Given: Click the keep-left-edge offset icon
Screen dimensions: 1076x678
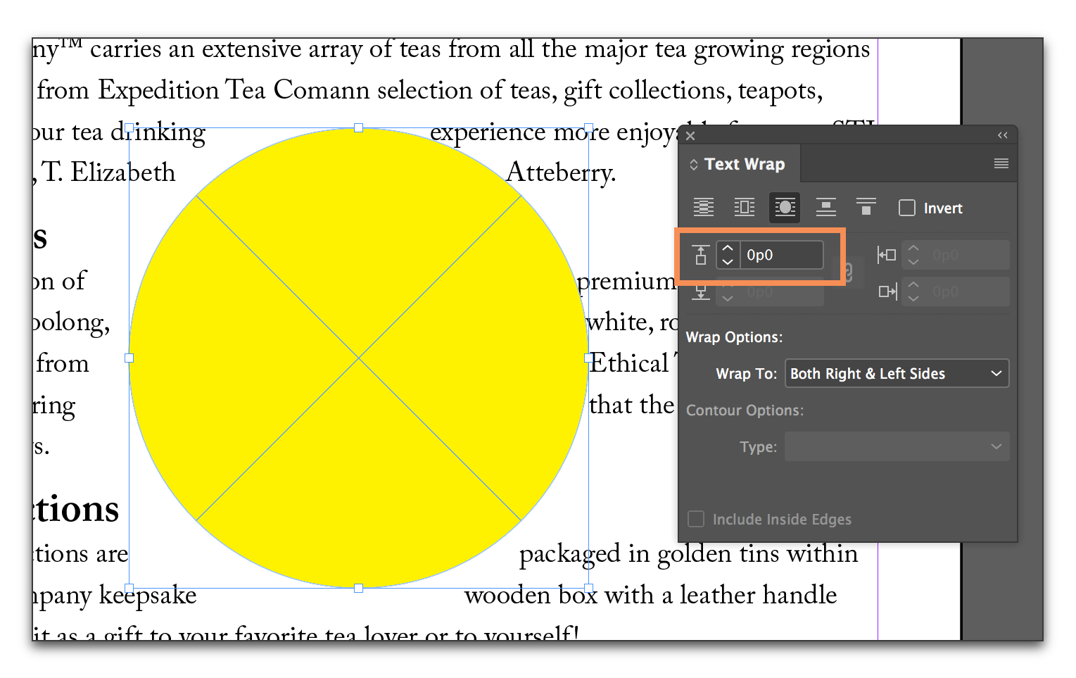Looking at the screenshot, I should click(x=887, y=255).
